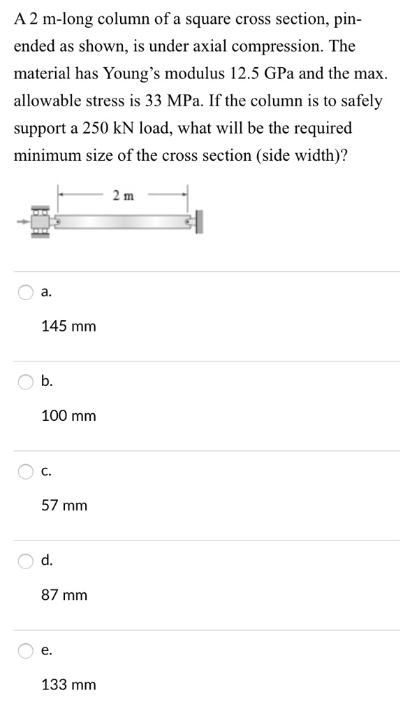This screenshot has height=716, width=403.
Task: Select radio button for option b
Action: [x=26, y=381]
